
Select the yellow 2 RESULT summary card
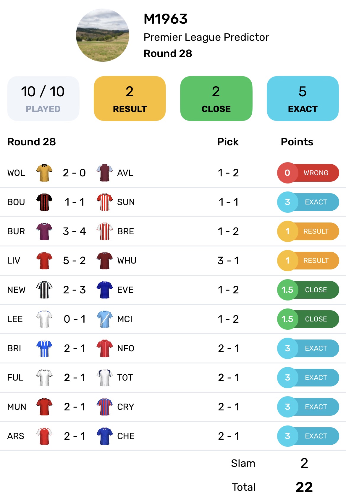point(130,98)
